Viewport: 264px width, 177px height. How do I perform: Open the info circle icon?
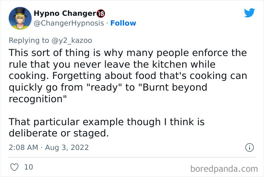(249, 148)
